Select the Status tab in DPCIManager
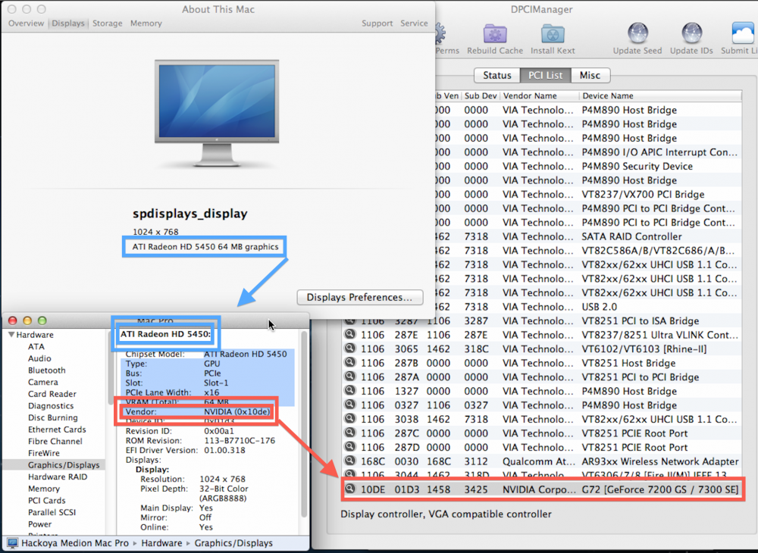 (497, 75)
